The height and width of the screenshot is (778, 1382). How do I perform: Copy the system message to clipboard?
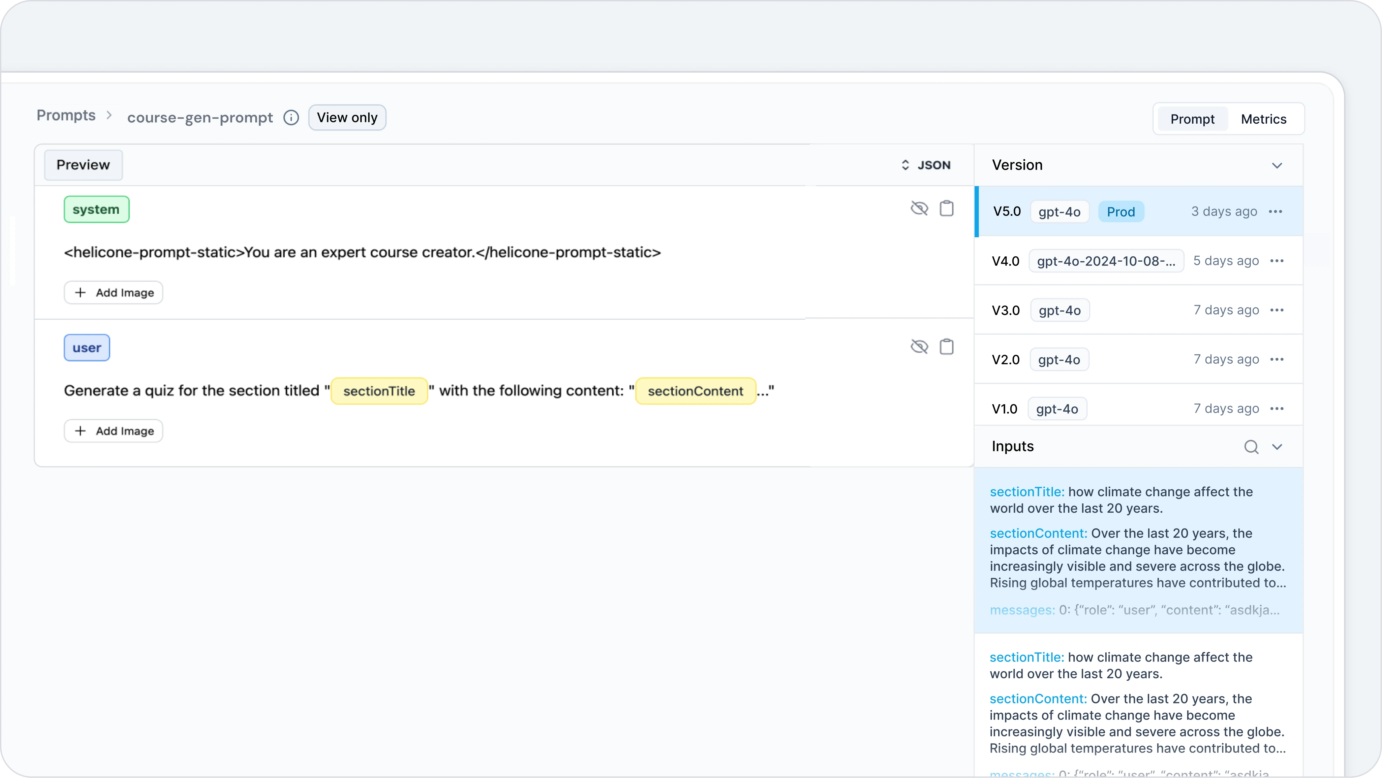click(x=947, y=208)
